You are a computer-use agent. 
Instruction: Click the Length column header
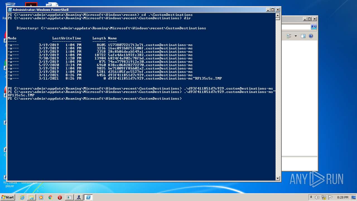[99, 38]
